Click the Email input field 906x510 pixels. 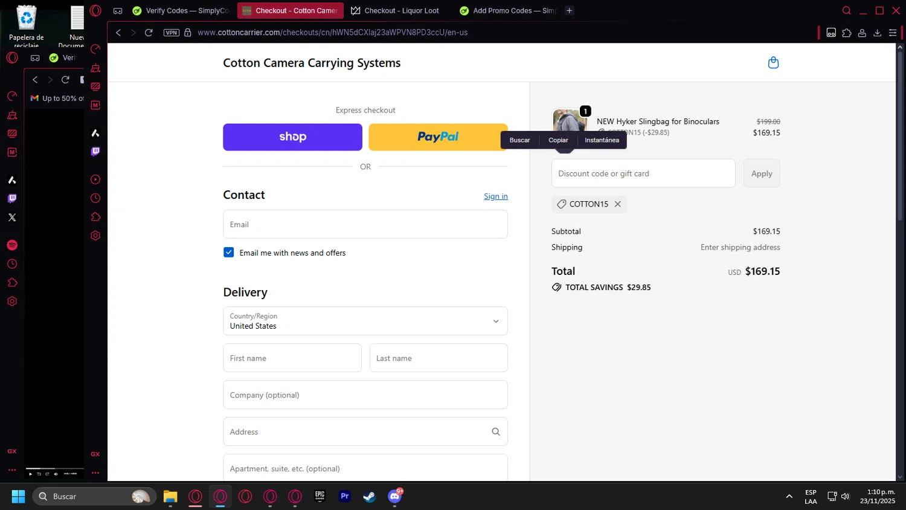point(365,224)
